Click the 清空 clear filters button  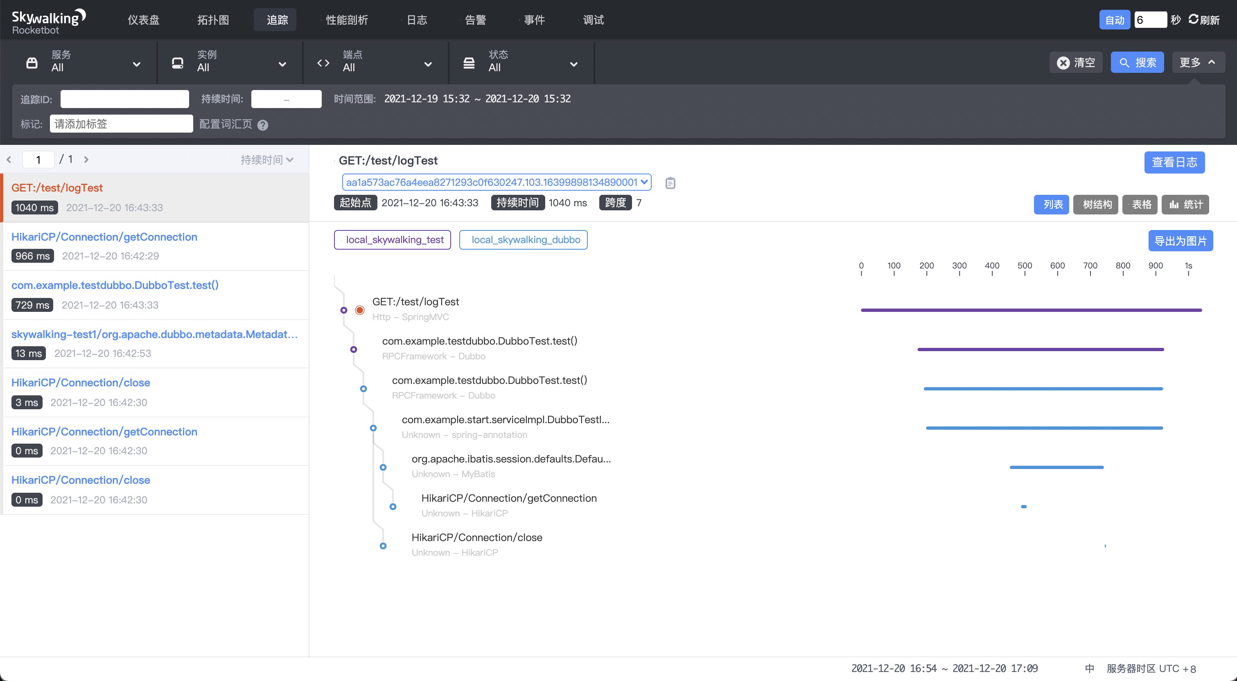pos(1076,63)
